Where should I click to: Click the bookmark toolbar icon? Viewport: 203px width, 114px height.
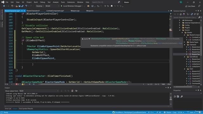112,6
